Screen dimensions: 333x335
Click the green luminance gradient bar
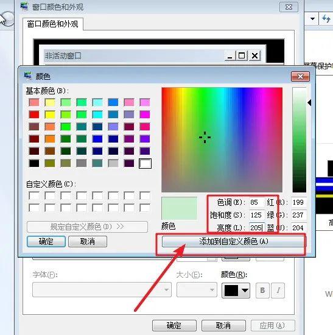(x=300, y=139)
